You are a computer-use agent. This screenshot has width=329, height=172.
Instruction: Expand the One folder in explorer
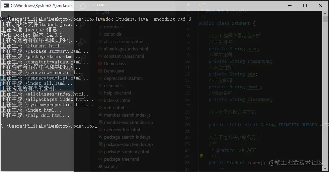tap(103, 12)
